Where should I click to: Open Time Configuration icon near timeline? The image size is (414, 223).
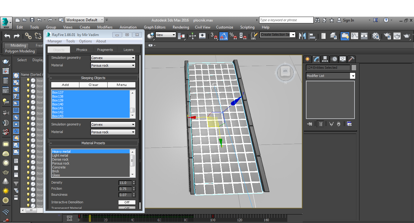tap(69, 218)
